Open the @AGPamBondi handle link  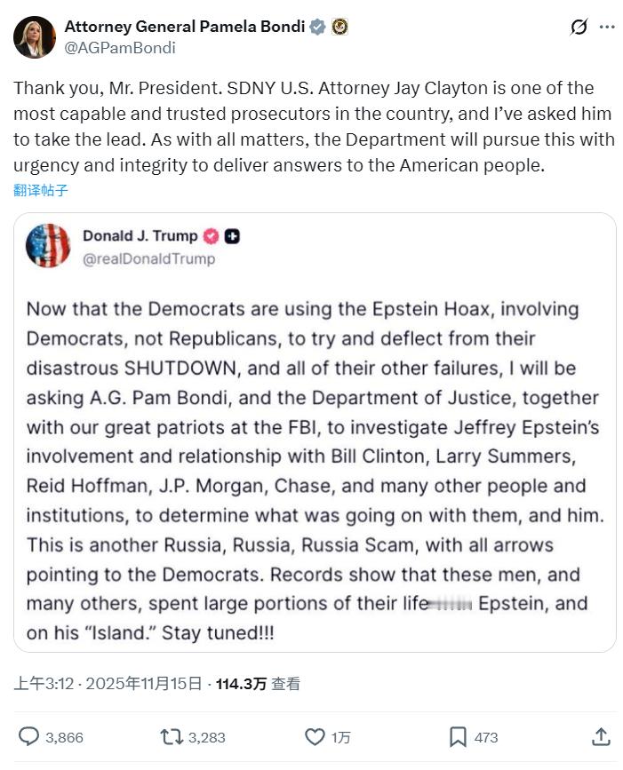[120, 48]
